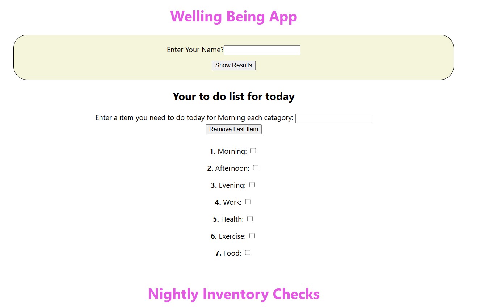Enable the Evening checkbox
This screenshot has height=308, width=480.
pyautogui.click(x=252, y=185)
